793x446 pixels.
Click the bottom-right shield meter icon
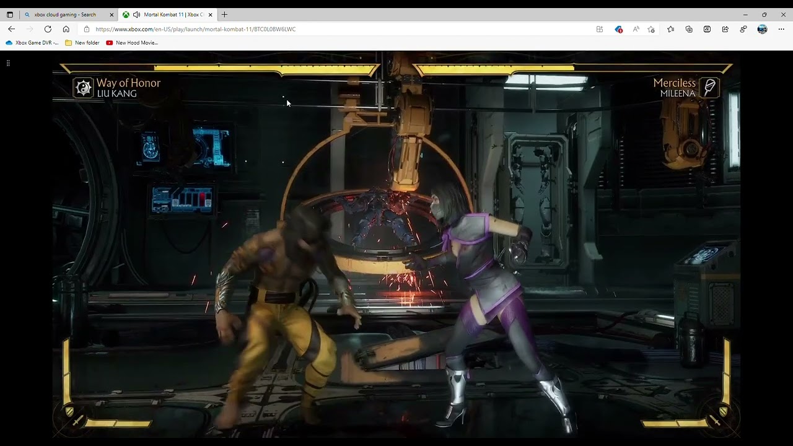723,411
